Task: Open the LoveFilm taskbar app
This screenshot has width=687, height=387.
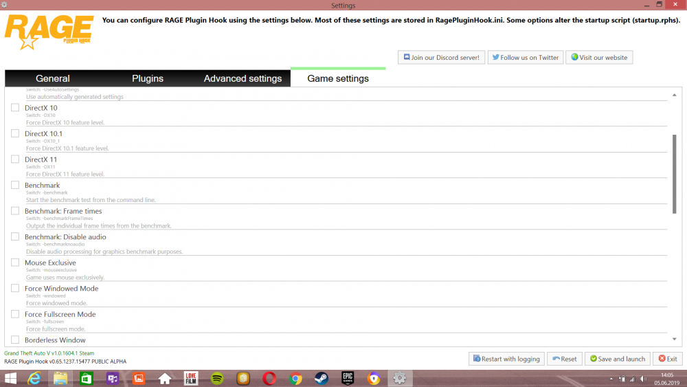Action: pyautogui.click(x=191, y=378)
